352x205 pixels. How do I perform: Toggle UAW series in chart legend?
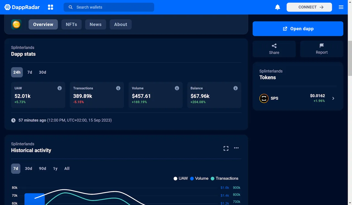(181, 178)
